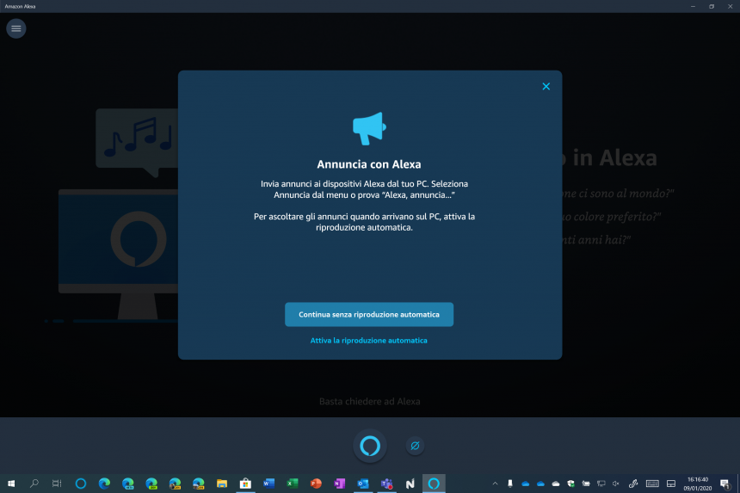Close the Annuncia con Alexa dialog
This screenshot has width=740, height=493.
pyautogui.click(x=546, y=86)
